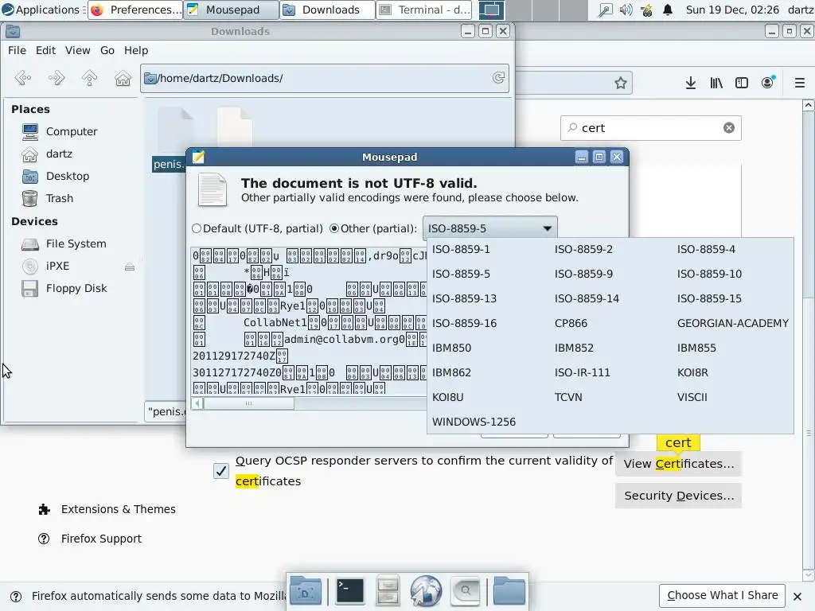Choose WINDOWS-1256 encoding
The width and height of the screenshot is (815, 611).
click(x=474, y=422)
